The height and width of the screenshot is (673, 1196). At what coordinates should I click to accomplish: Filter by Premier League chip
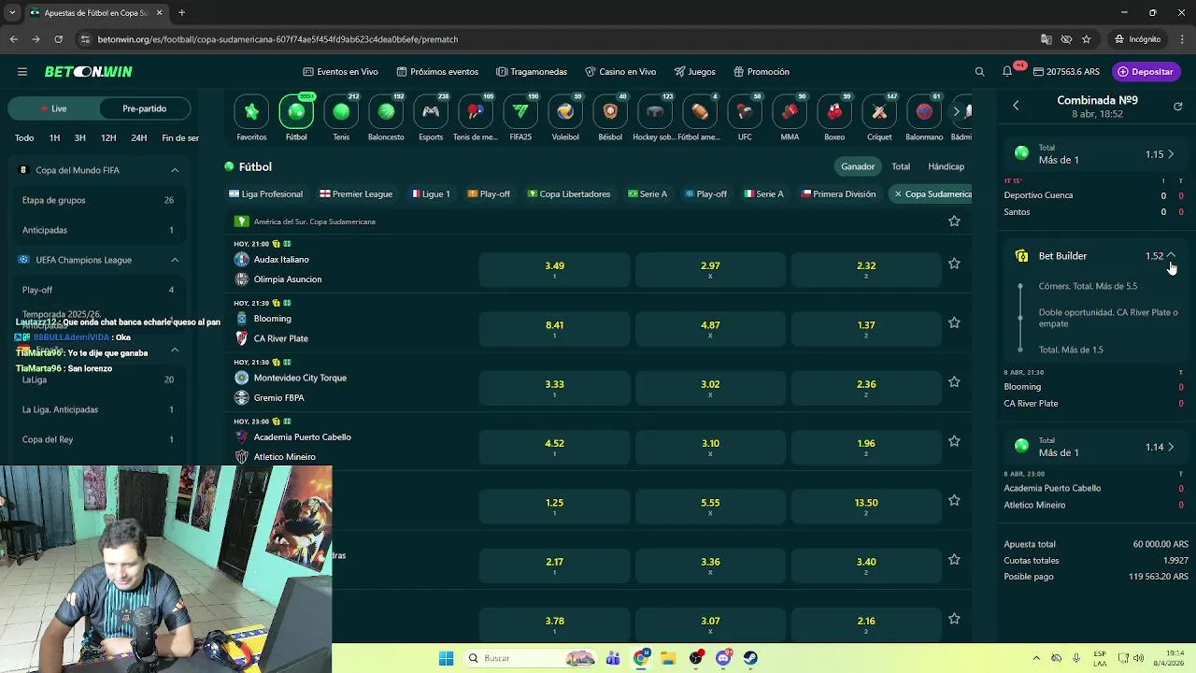[356, 194]
